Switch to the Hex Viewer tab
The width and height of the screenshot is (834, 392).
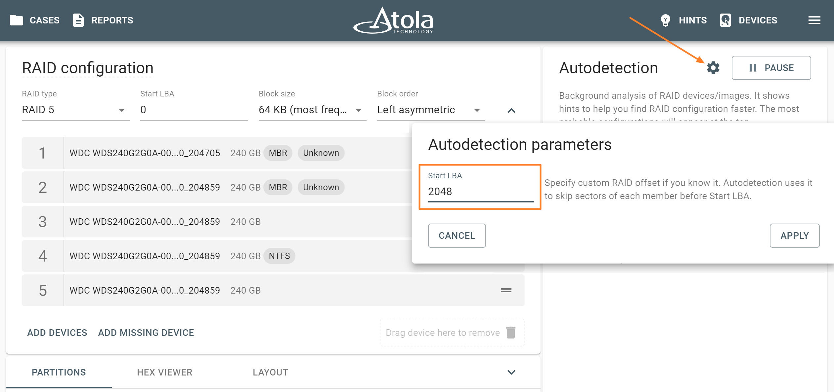[164, 372]
